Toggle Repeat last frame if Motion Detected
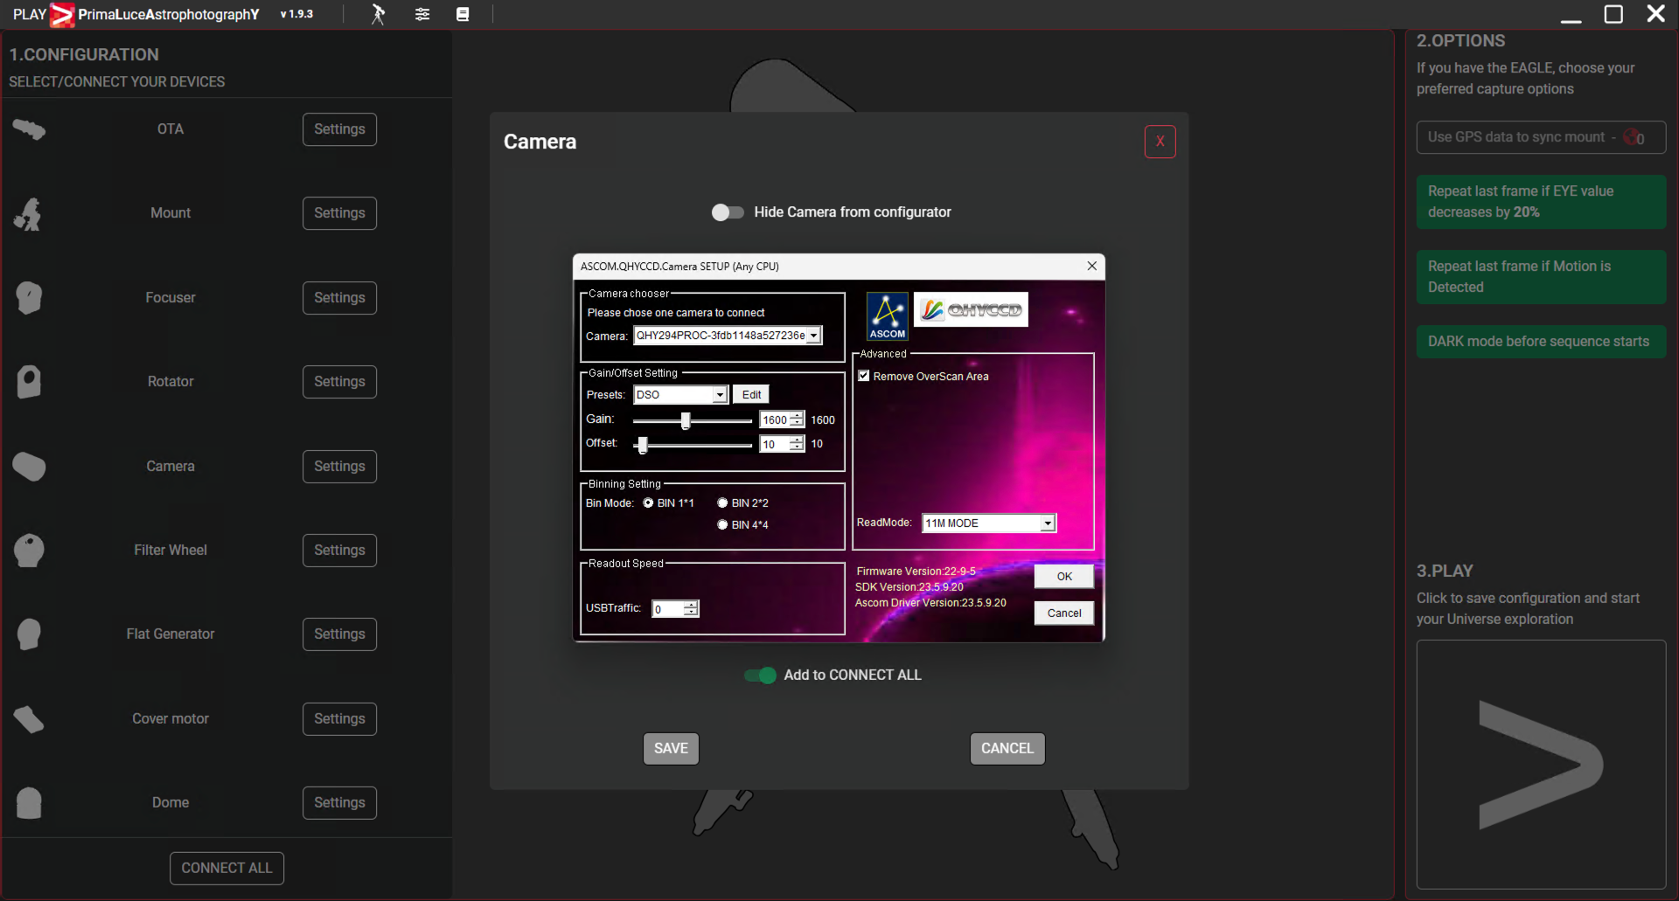The width and height of the screenshot is (1679, 901). coord(1541,277)
